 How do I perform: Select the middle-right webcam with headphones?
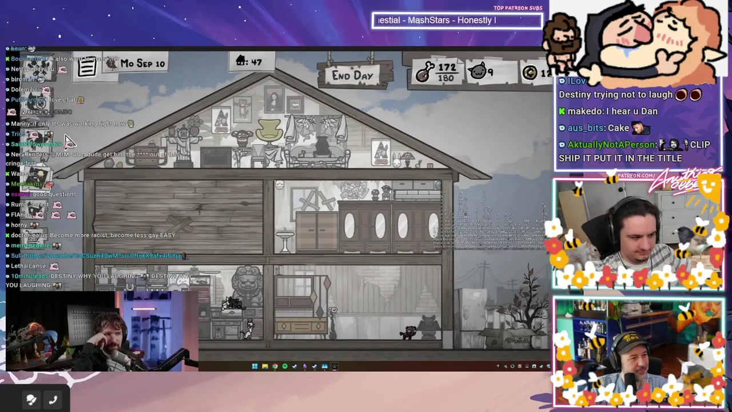pyautogui.click(x=638, y=234)
